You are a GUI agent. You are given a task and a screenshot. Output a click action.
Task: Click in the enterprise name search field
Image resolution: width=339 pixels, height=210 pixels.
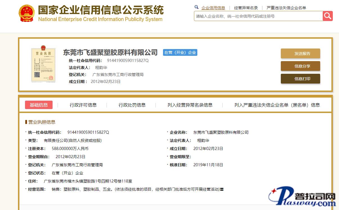tap(258, 16)
